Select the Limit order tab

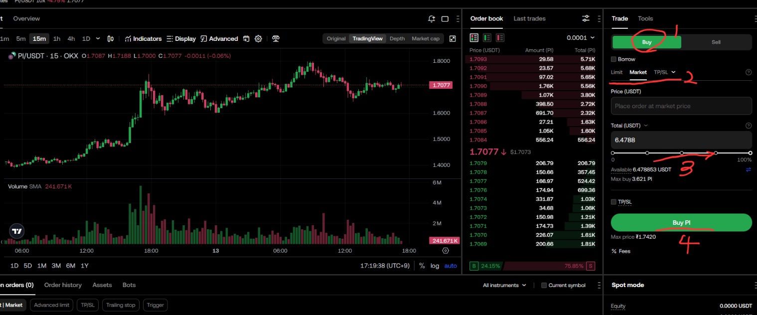616,72
